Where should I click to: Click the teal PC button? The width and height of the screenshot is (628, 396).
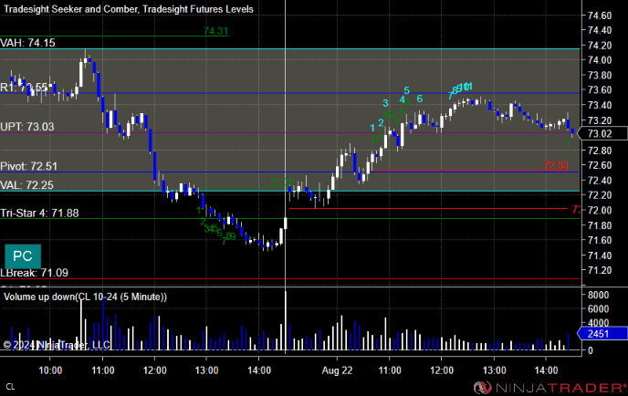[x=23, y=256]
